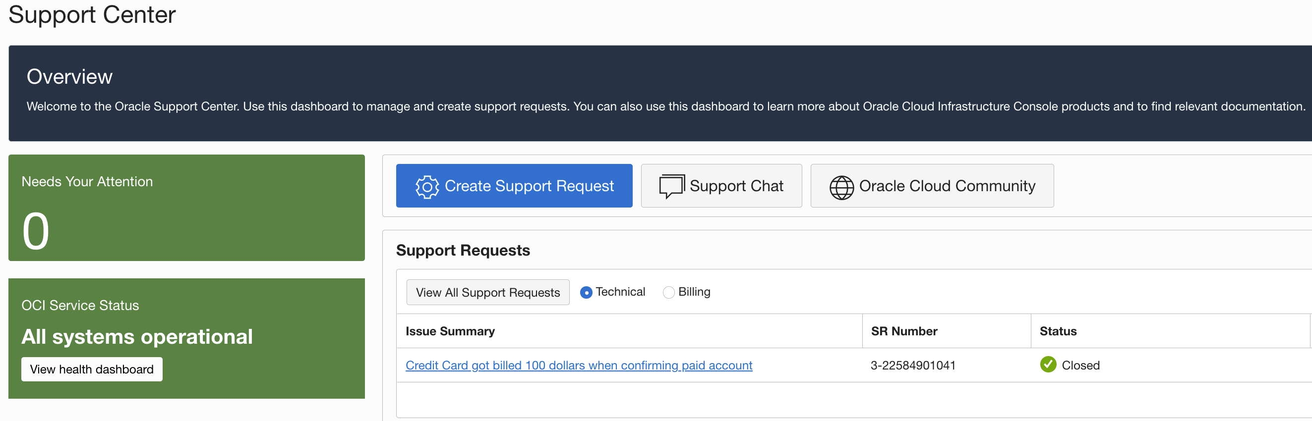Open View health dashboard

click(92, 369)
